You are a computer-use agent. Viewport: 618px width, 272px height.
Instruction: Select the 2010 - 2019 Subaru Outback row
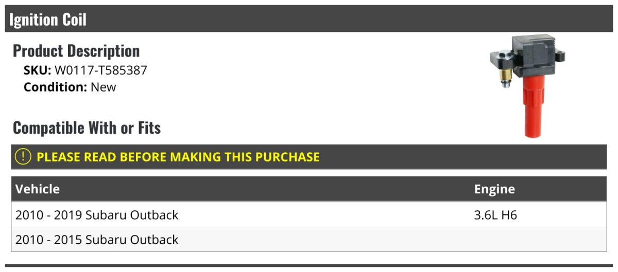[97, 215]
